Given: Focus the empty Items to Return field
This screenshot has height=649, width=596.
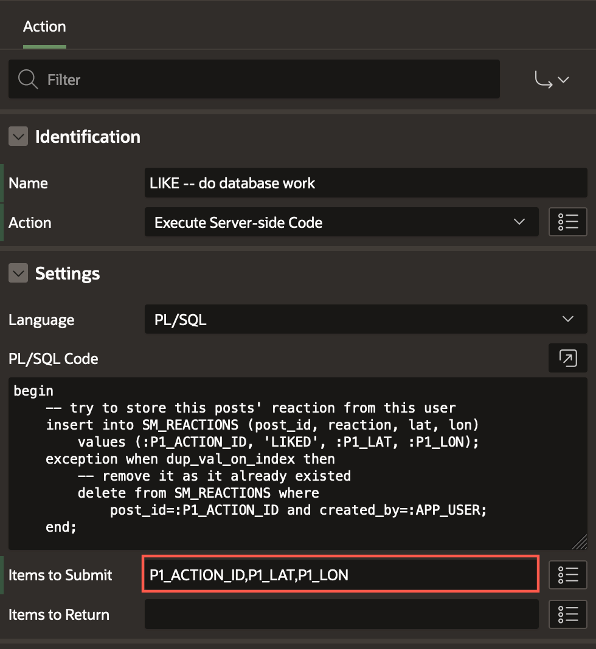Looking at the screenshot, I should [341, 614].
